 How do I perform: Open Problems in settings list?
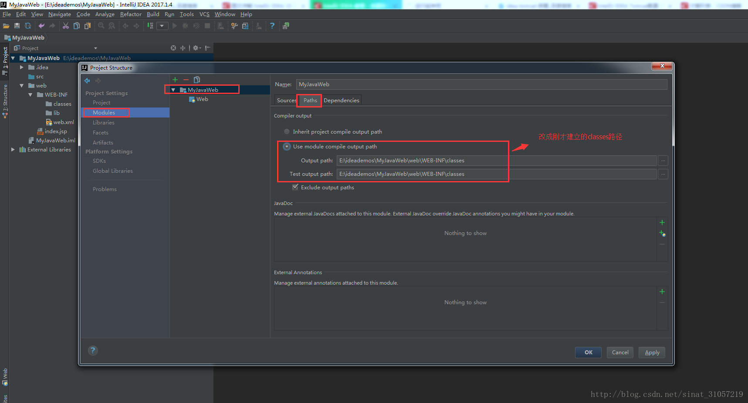[105, 189]
